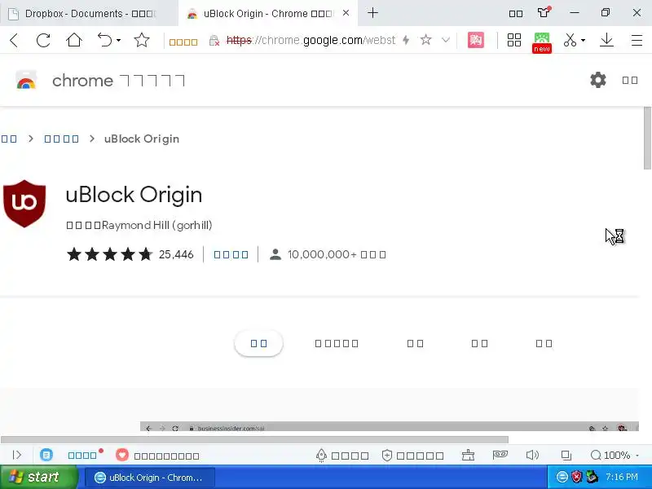Open the Windows start menu
This screenshot has height=489, width=652.
pos(39,477)
